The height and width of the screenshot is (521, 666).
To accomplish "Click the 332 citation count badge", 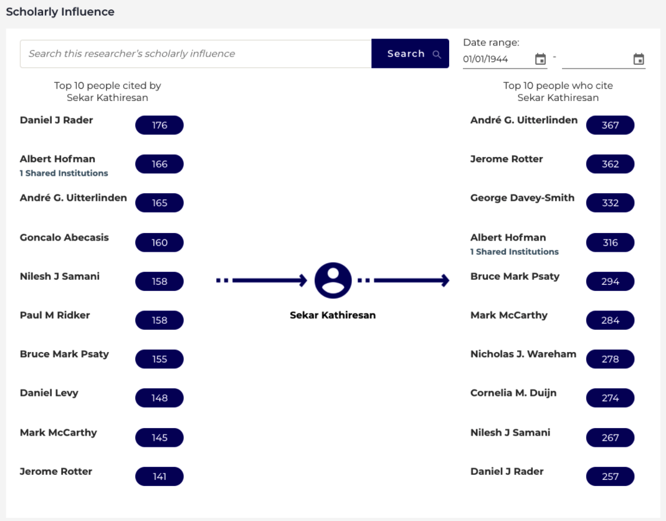I will click(610, 203).
